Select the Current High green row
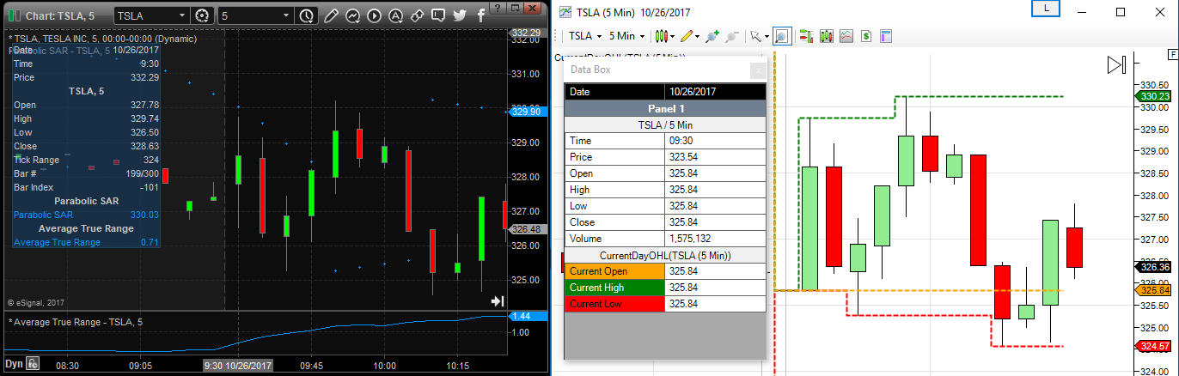The image size is (1179, 376). (x=664, y=288)
